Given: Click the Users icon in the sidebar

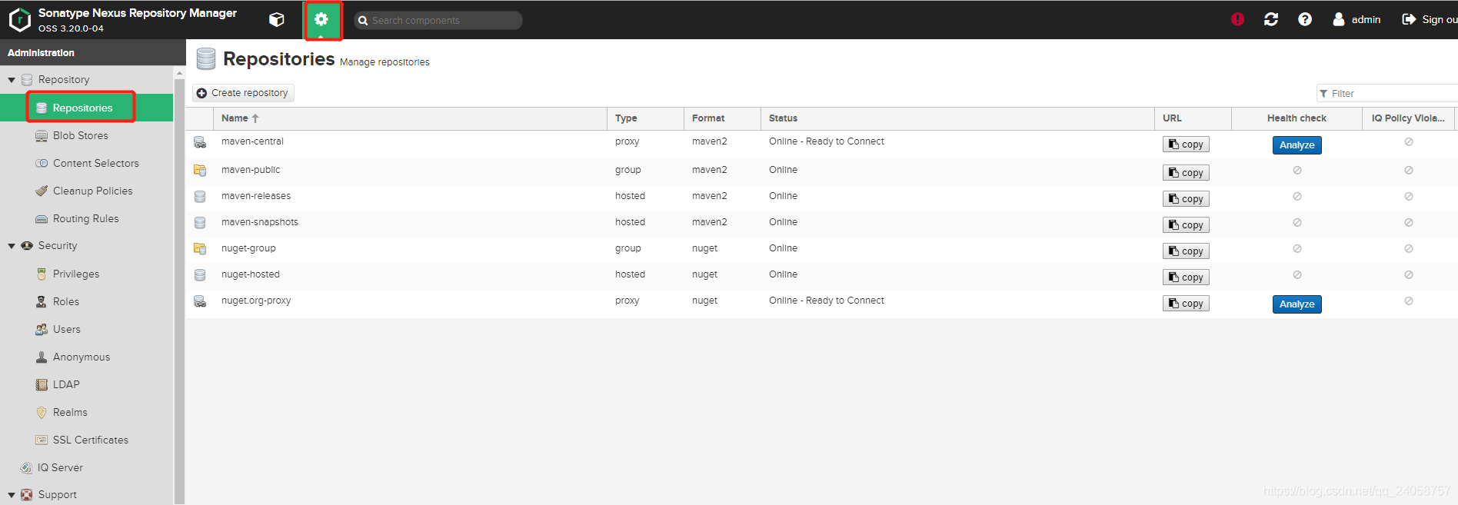Looking at the screenshot, I should [x=42, y=329].
